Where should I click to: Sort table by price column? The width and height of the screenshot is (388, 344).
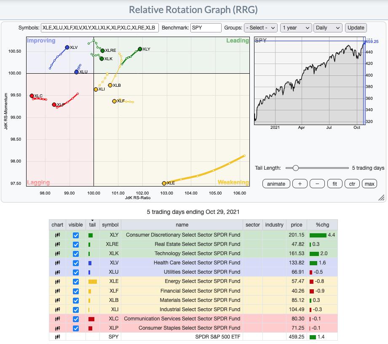click(297, 225)
